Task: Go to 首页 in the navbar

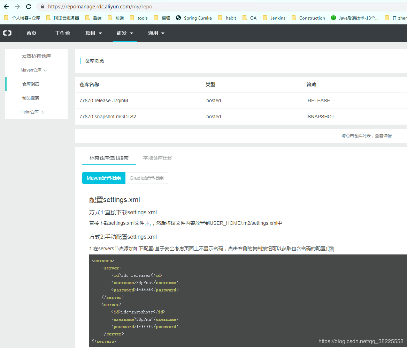Action: tap(31, 33)
